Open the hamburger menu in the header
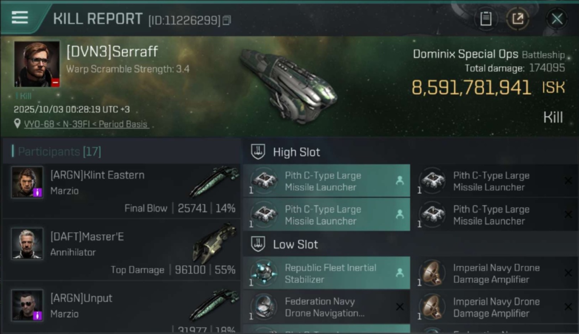This screenshot has height=334, width=579. pos(20,18)
